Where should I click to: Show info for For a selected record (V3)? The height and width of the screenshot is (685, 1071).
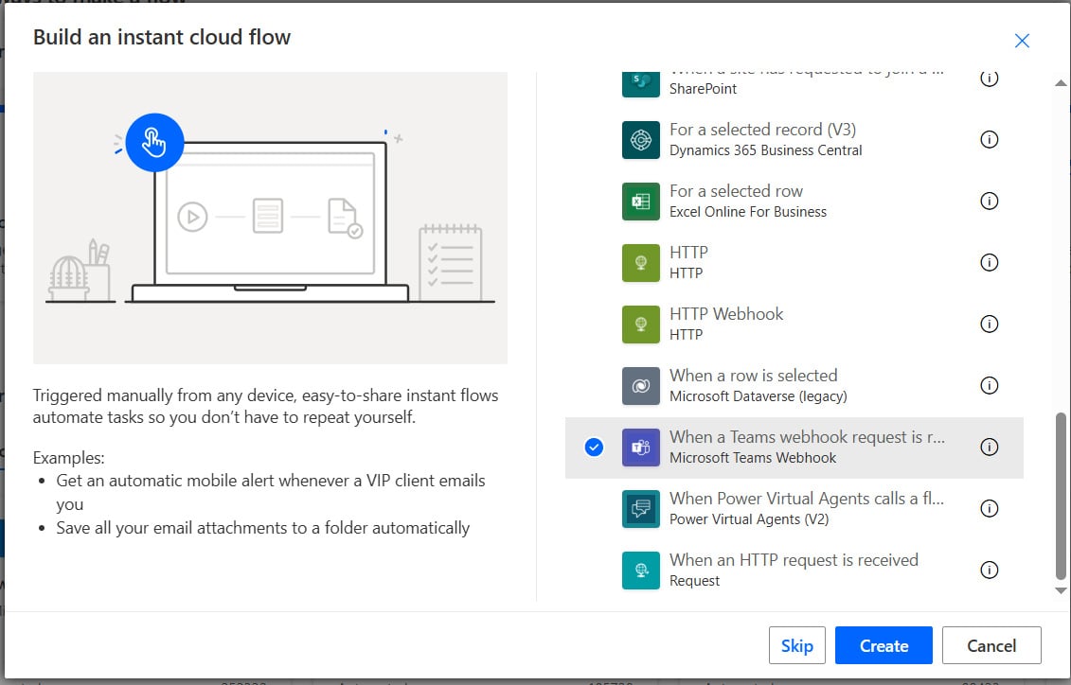(989, 140)
